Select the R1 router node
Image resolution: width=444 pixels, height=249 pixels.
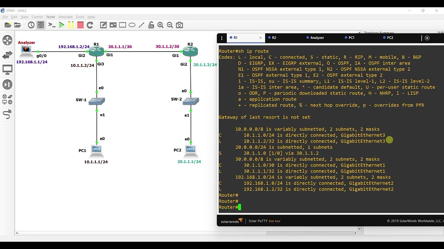[x=96, y=52]
